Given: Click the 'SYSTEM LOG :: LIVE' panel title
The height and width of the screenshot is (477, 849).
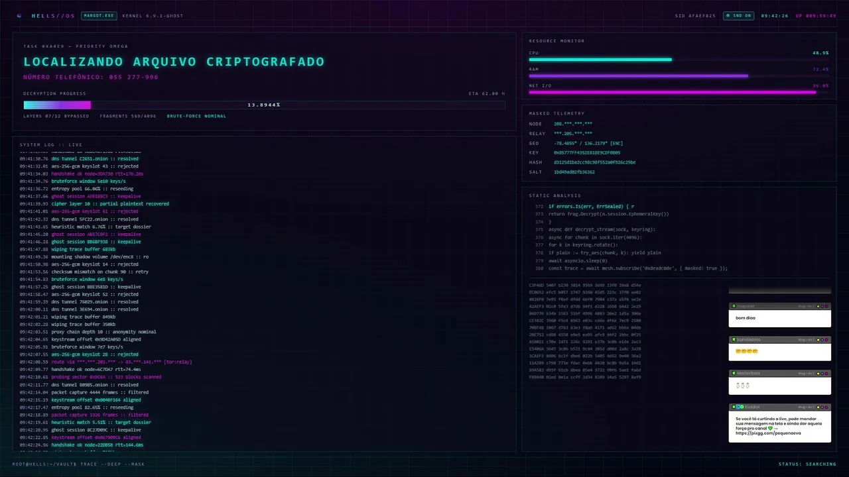Looking at the screenshot, I should tap(51, 144).
